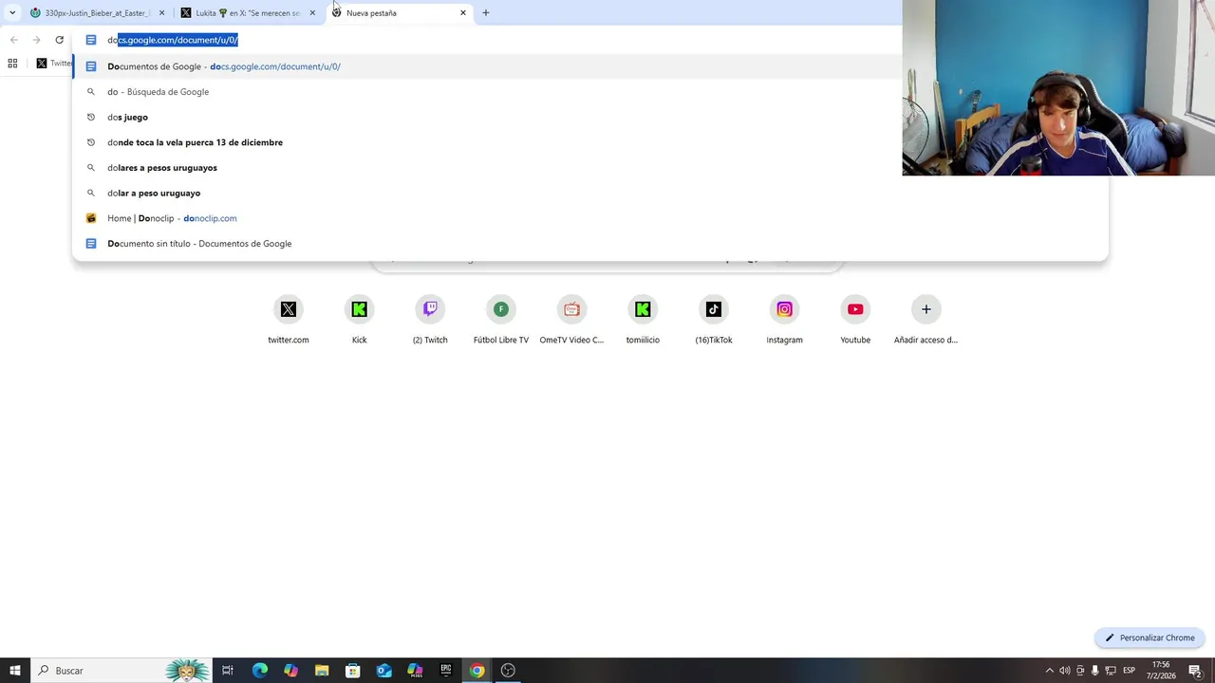Open the network tray icon
Screen dimensions: 1215x683
[1111, 671]
